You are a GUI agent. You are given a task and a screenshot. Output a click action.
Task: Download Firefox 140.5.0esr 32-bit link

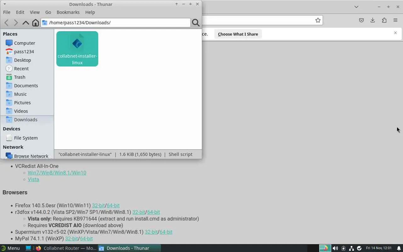(98, 205)
